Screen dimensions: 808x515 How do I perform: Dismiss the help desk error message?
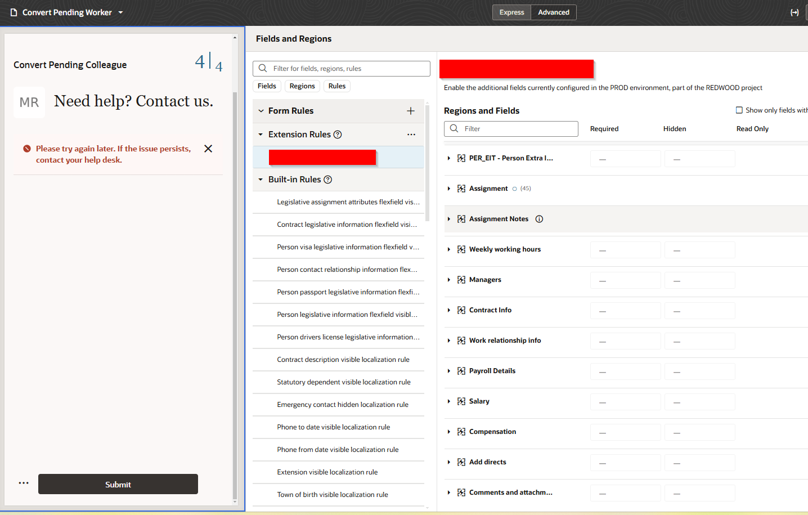[208, 149]
